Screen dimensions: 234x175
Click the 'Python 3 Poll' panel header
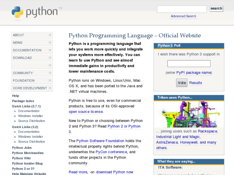pos(189,46)
